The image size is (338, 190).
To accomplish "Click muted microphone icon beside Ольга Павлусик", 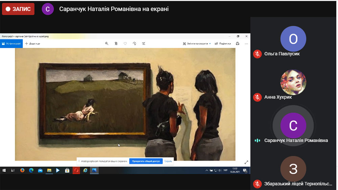I will (257, 54).
